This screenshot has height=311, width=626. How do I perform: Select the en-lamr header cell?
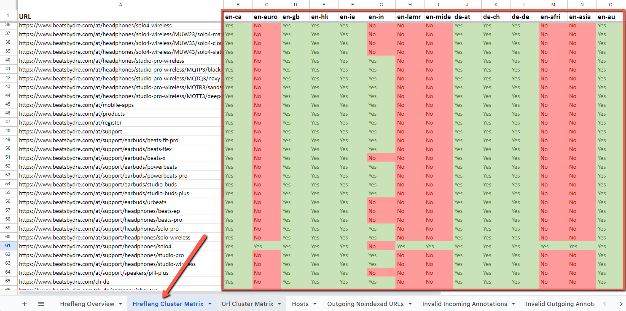410,16
